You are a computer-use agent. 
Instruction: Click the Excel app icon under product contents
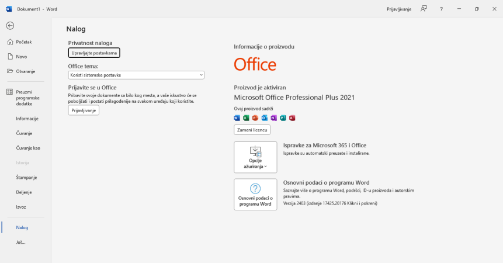click(246, 118)
